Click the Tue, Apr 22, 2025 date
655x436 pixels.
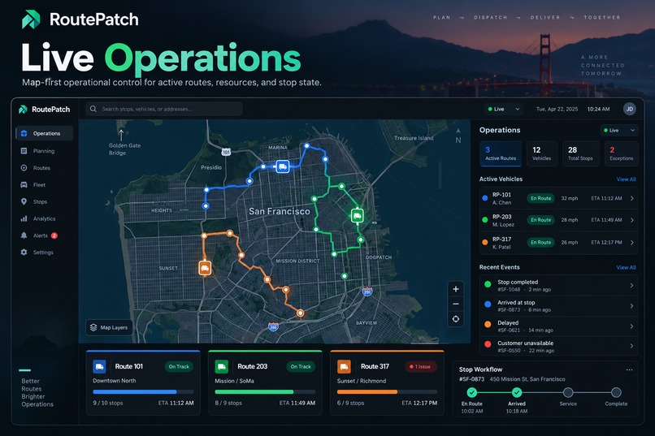(x=557, y=109)
